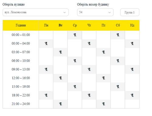
Task: Click outage icon for Чт at 18:00 – 22:00
Action: [89, 95]
